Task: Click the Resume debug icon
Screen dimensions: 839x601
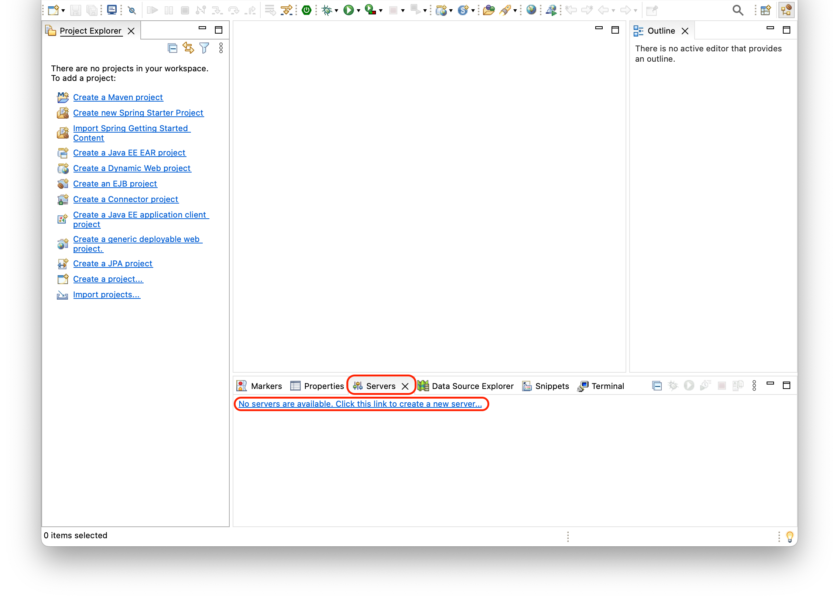Action: pos(152,10)
